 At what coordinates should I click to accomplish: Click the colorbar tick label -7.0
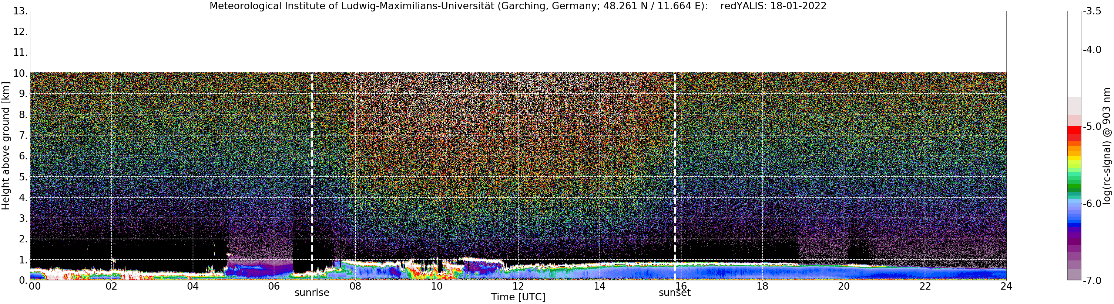[x=1093, y=281]
